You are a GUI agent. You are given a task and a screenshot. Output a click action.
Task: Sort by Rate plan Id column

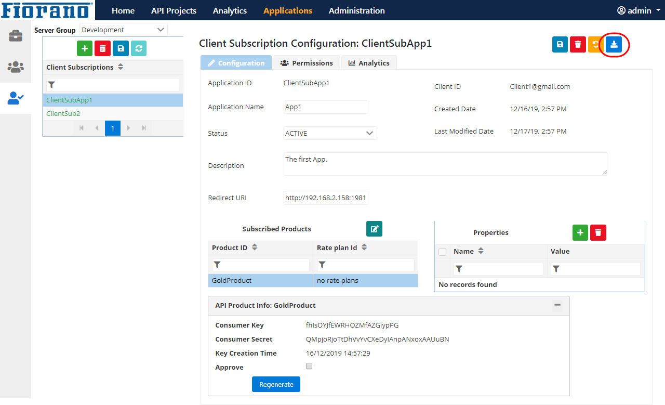[x=364, y=247]
